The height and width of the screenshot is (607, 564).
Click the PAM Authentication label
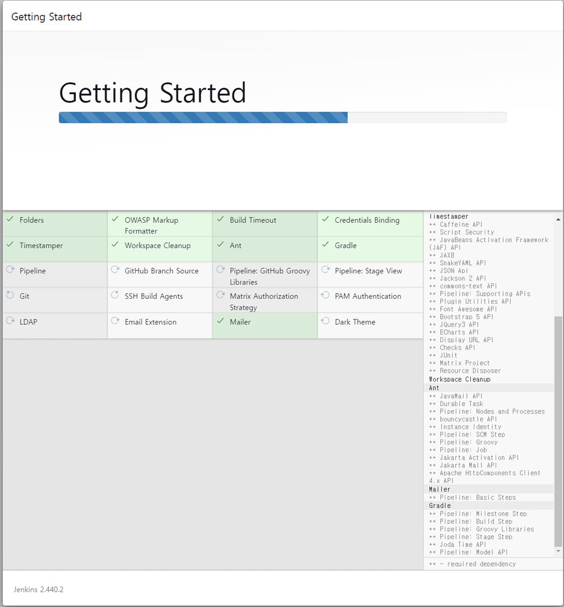(x=368, y=297)
